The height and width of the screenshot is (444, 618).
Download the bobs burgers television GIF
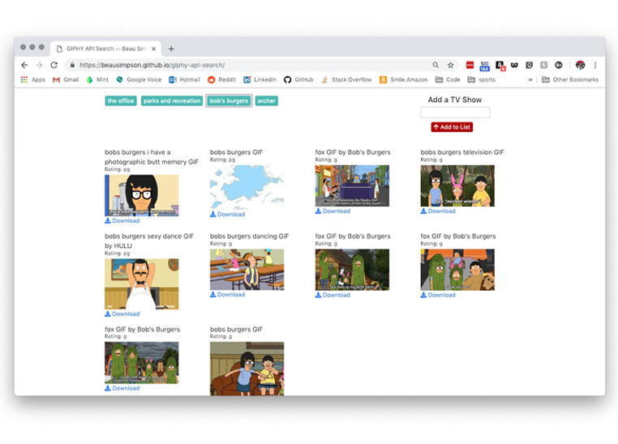point(438,211)
